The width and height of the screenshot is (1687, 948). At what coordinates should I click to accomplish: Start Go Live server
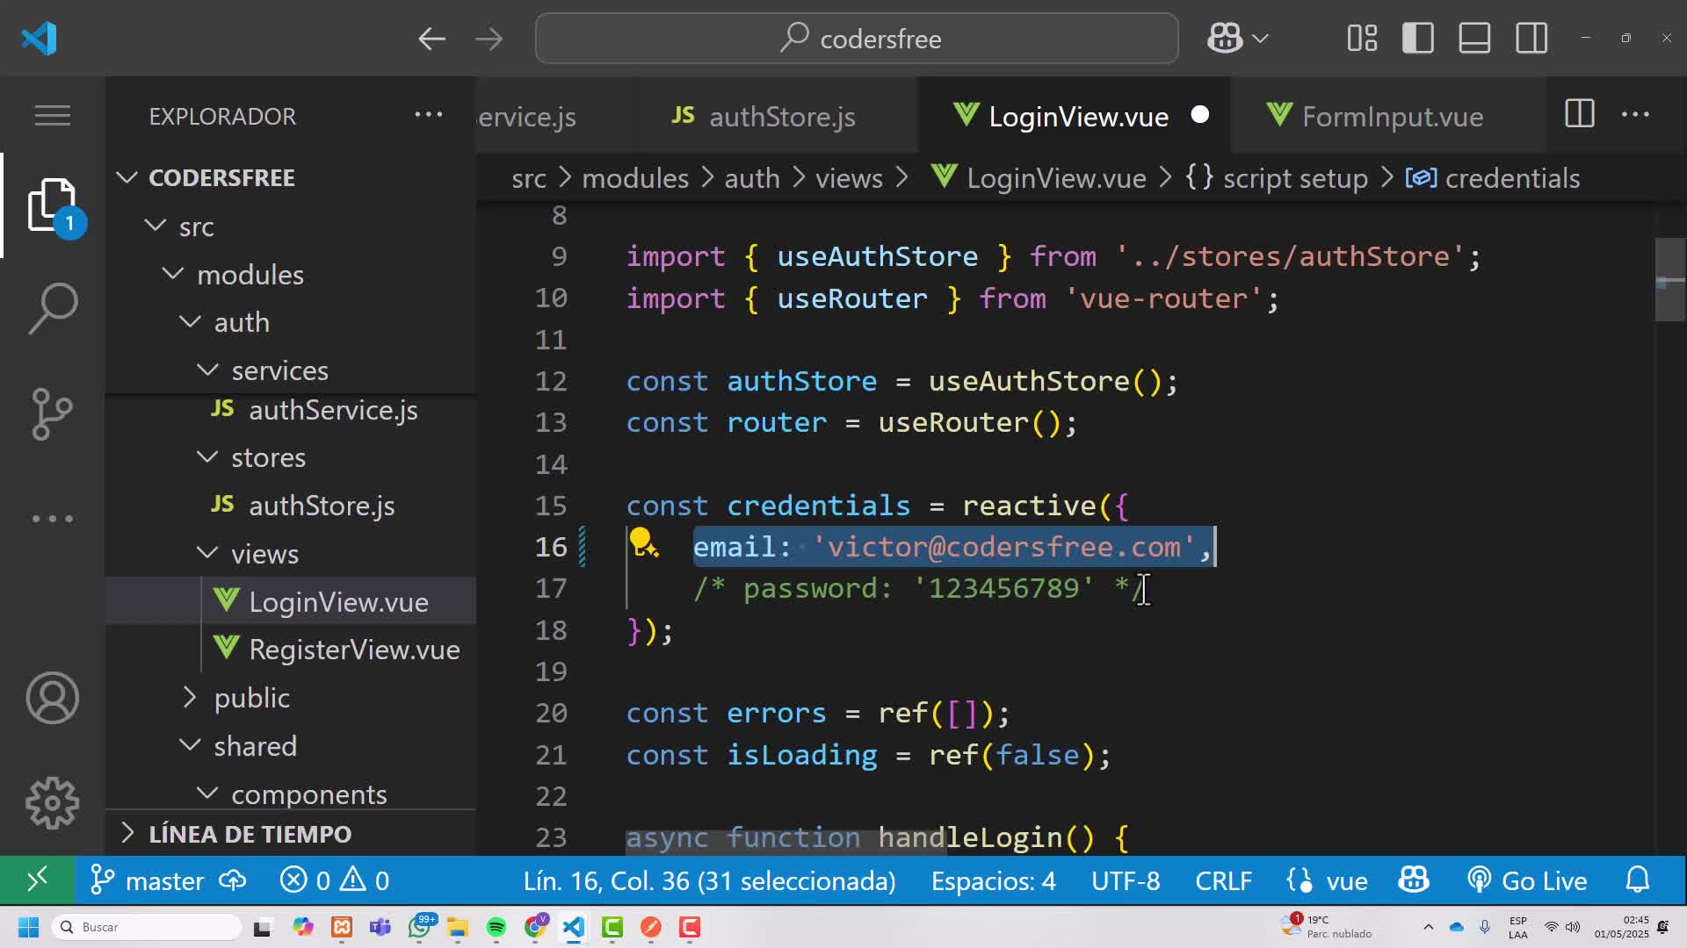(x=1527, y=880)
